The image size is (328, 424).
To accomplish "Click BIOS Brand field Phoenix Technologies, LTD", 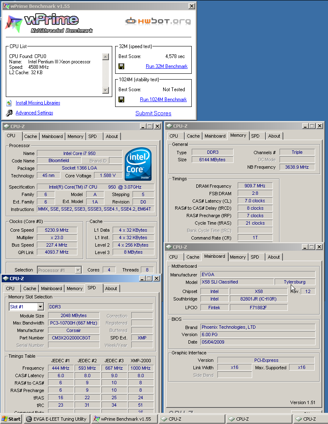I will point(258,327).
